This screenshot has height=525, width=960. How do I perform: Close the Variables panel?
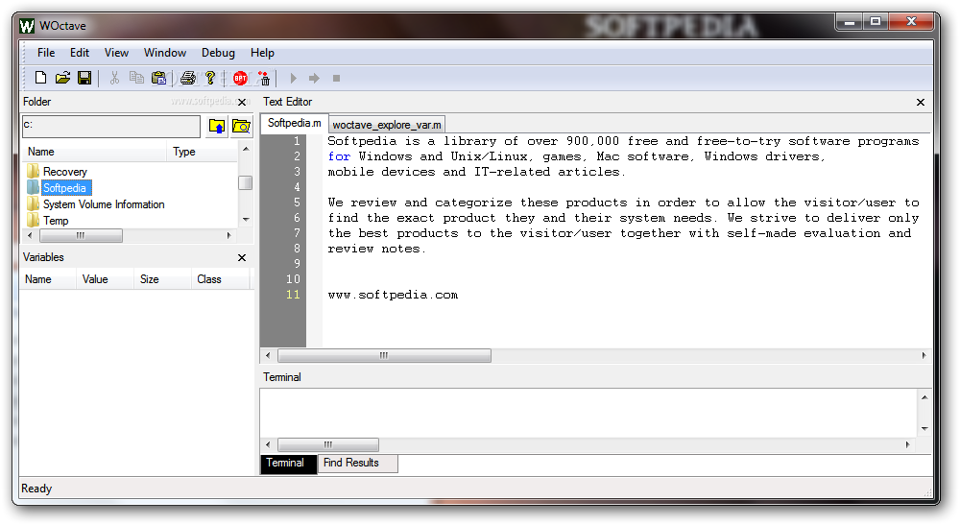click(242, 257)
